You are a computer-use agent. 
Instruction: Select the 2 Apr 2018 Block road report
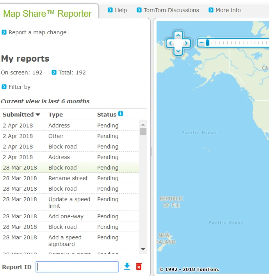[70, 147]
